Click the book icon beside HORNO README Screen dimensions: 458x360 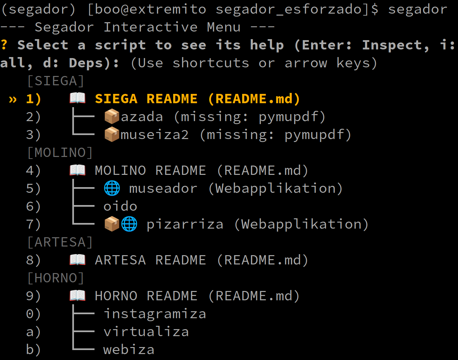pyautogui.click(x=78, y=296)
